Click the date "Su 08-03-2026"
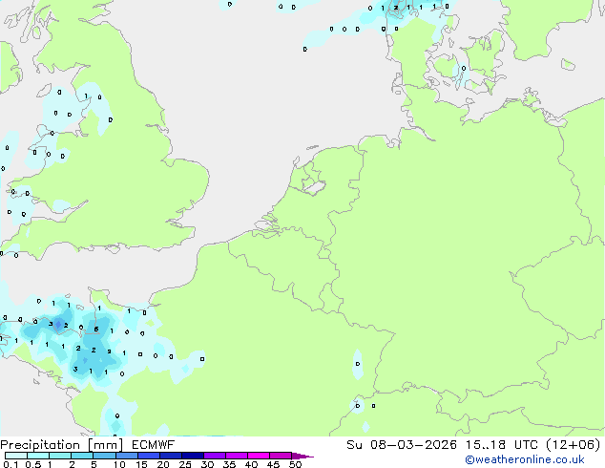 pyautogui.click(x=402, y=445)
